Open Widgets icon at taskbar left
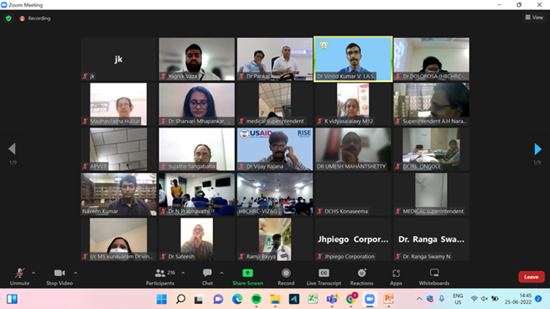550x309 pixels. (x=12, y=299)
